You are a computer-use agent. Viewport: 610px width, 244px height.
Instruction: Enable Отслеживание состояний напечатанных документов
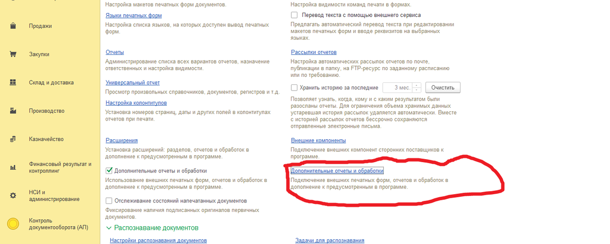pos(109,201)
